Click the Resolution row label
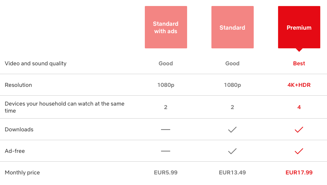 pyautogui.click(x=18, y=85)
